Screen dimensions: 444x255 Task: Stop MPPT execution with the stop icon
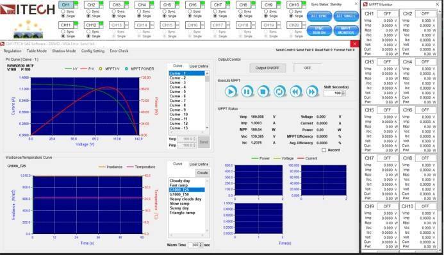tap(263, 92)
